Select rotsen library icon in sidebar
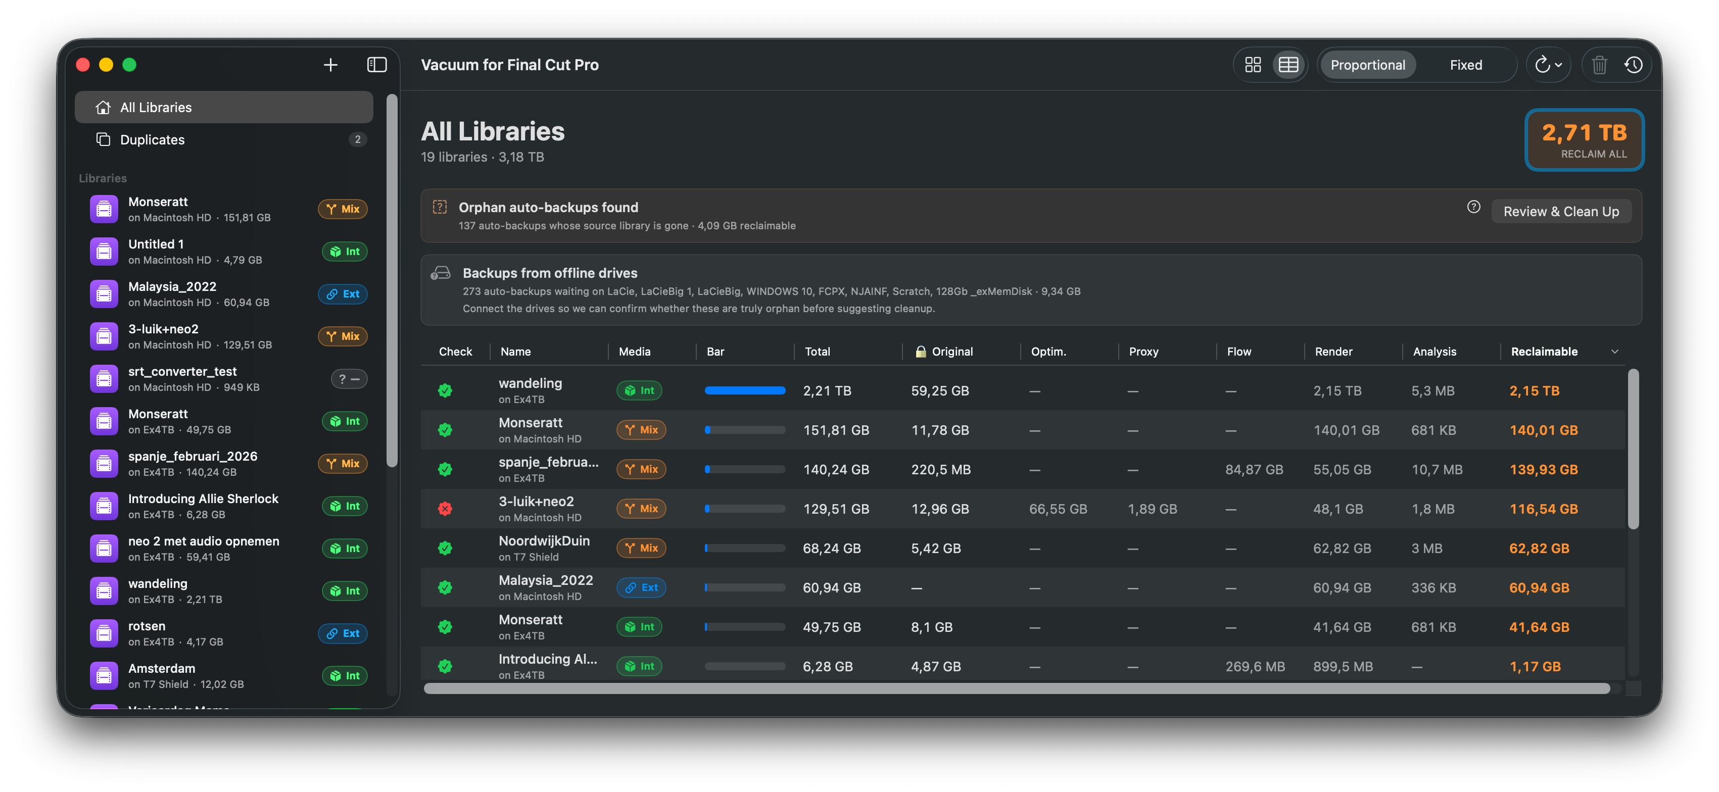 (x=104, y=634)
